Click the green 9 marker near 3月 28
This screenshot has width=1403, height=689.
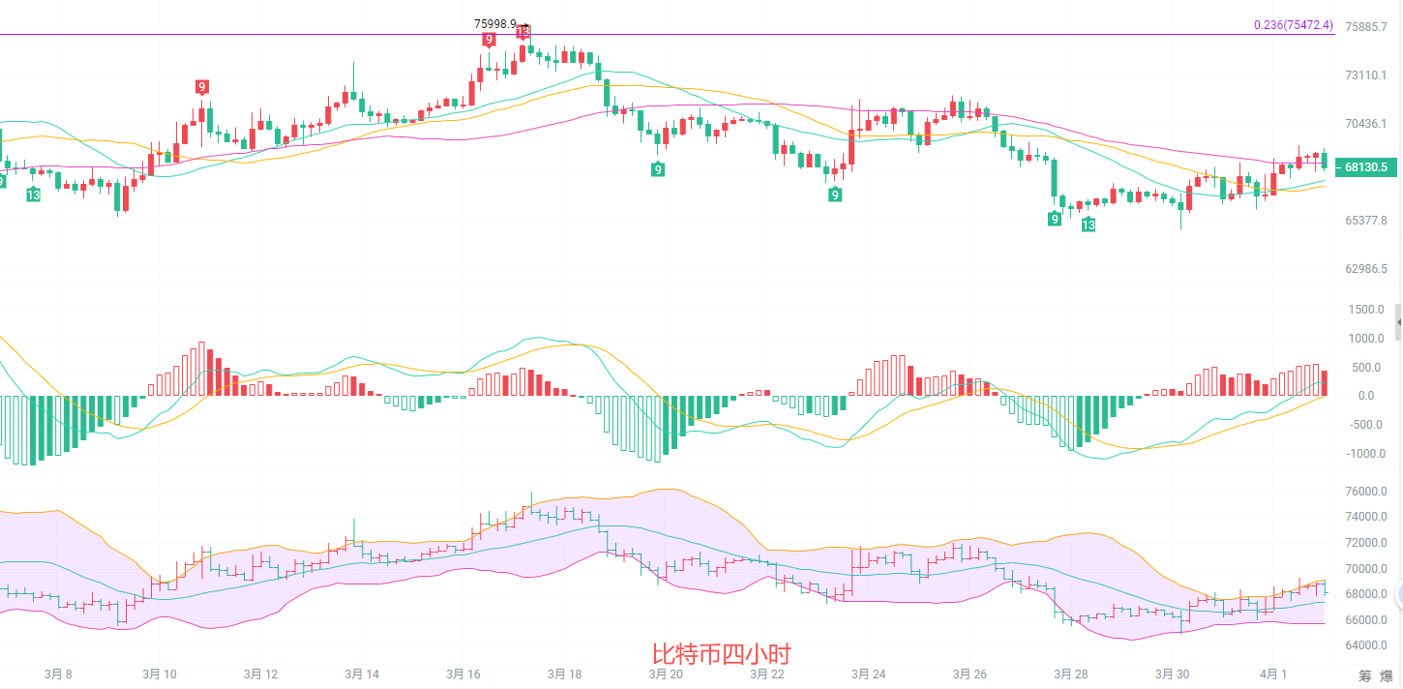(1054, 219)
